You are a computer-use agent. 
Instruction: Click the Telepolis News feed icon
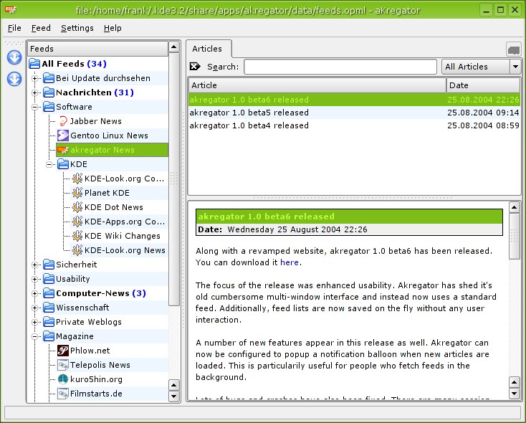(x=63, y=365)
